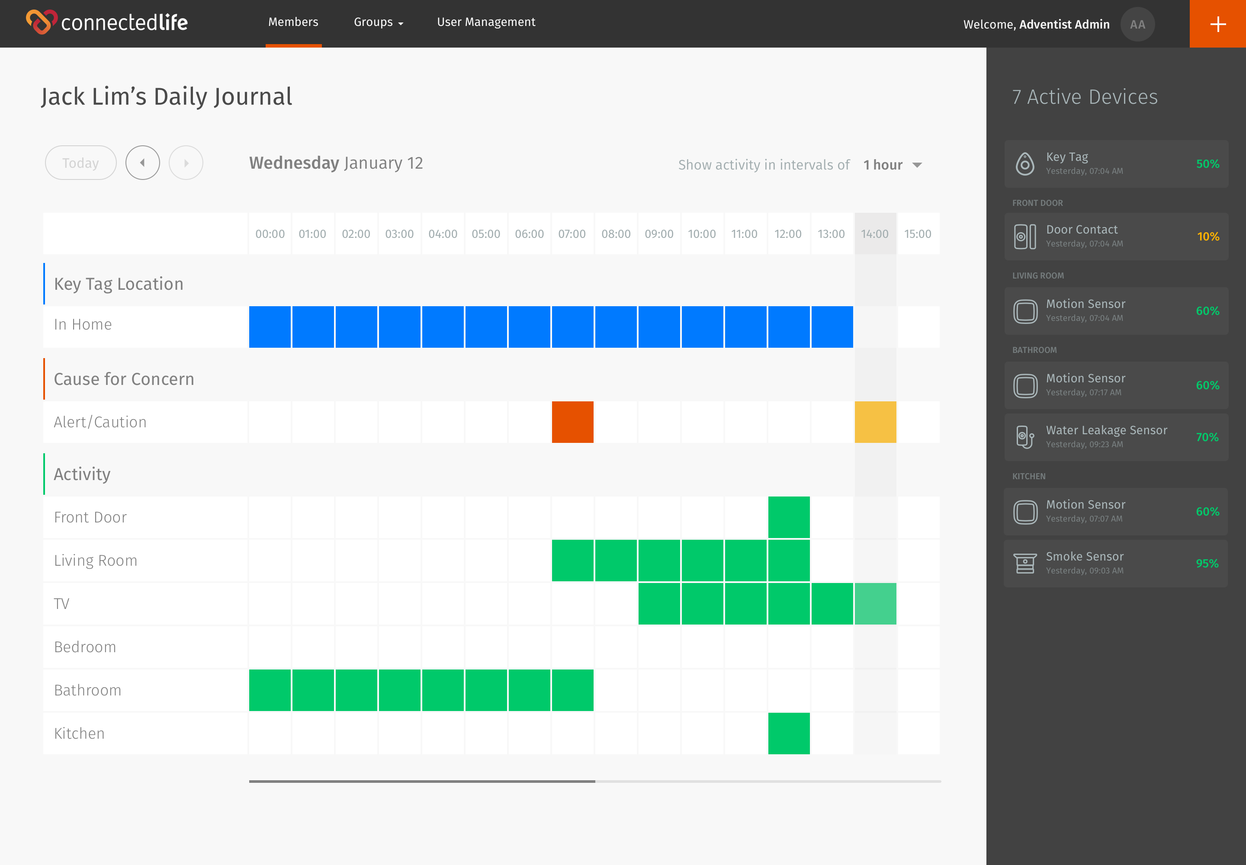The height and width of the screenshot is (865, 1246).
Task: Click the Today button
Action: click(81, 163)
